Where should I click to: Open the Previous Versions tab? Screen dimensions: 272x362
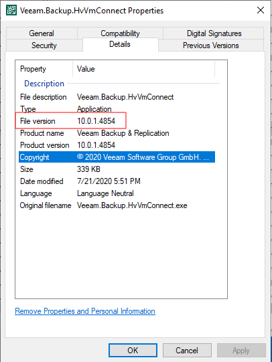tap(211, 46)
